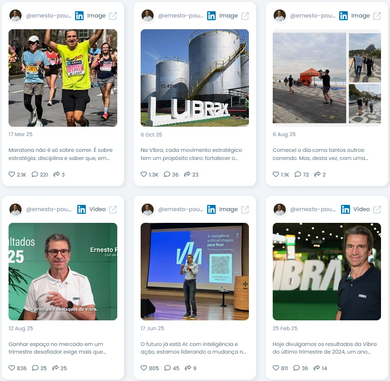Click heart icon on post with 1.1K likes
Viewport: 390px width, 381px height.
pos(276,174)
